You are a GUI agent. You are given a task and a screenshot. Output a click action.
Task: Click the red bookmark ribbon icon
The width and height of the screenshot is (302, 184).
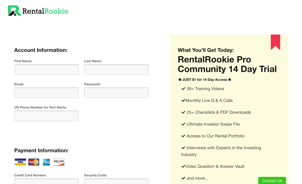275,42
